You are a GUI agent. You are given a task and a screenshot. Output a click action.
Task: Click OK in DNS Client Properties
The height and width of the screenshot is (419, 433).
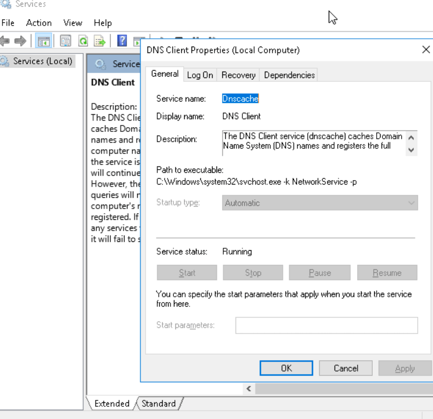coord(286,368)
